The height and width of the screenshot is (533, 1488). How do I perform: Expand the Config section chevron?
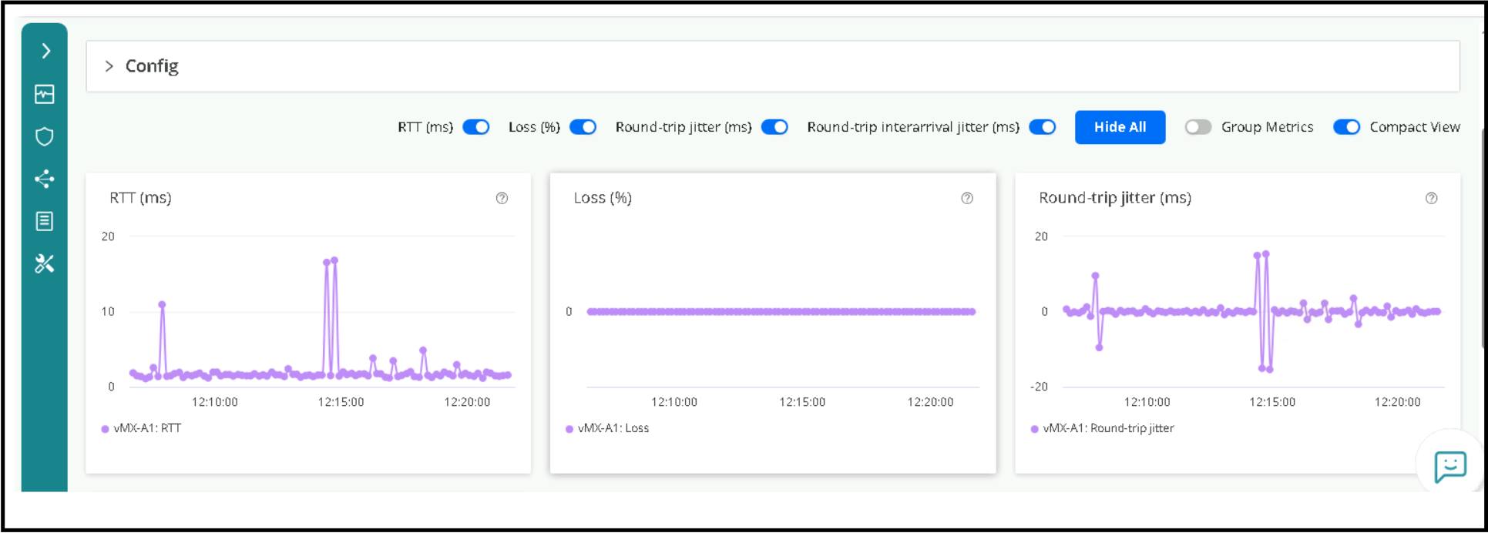[109, 66]
